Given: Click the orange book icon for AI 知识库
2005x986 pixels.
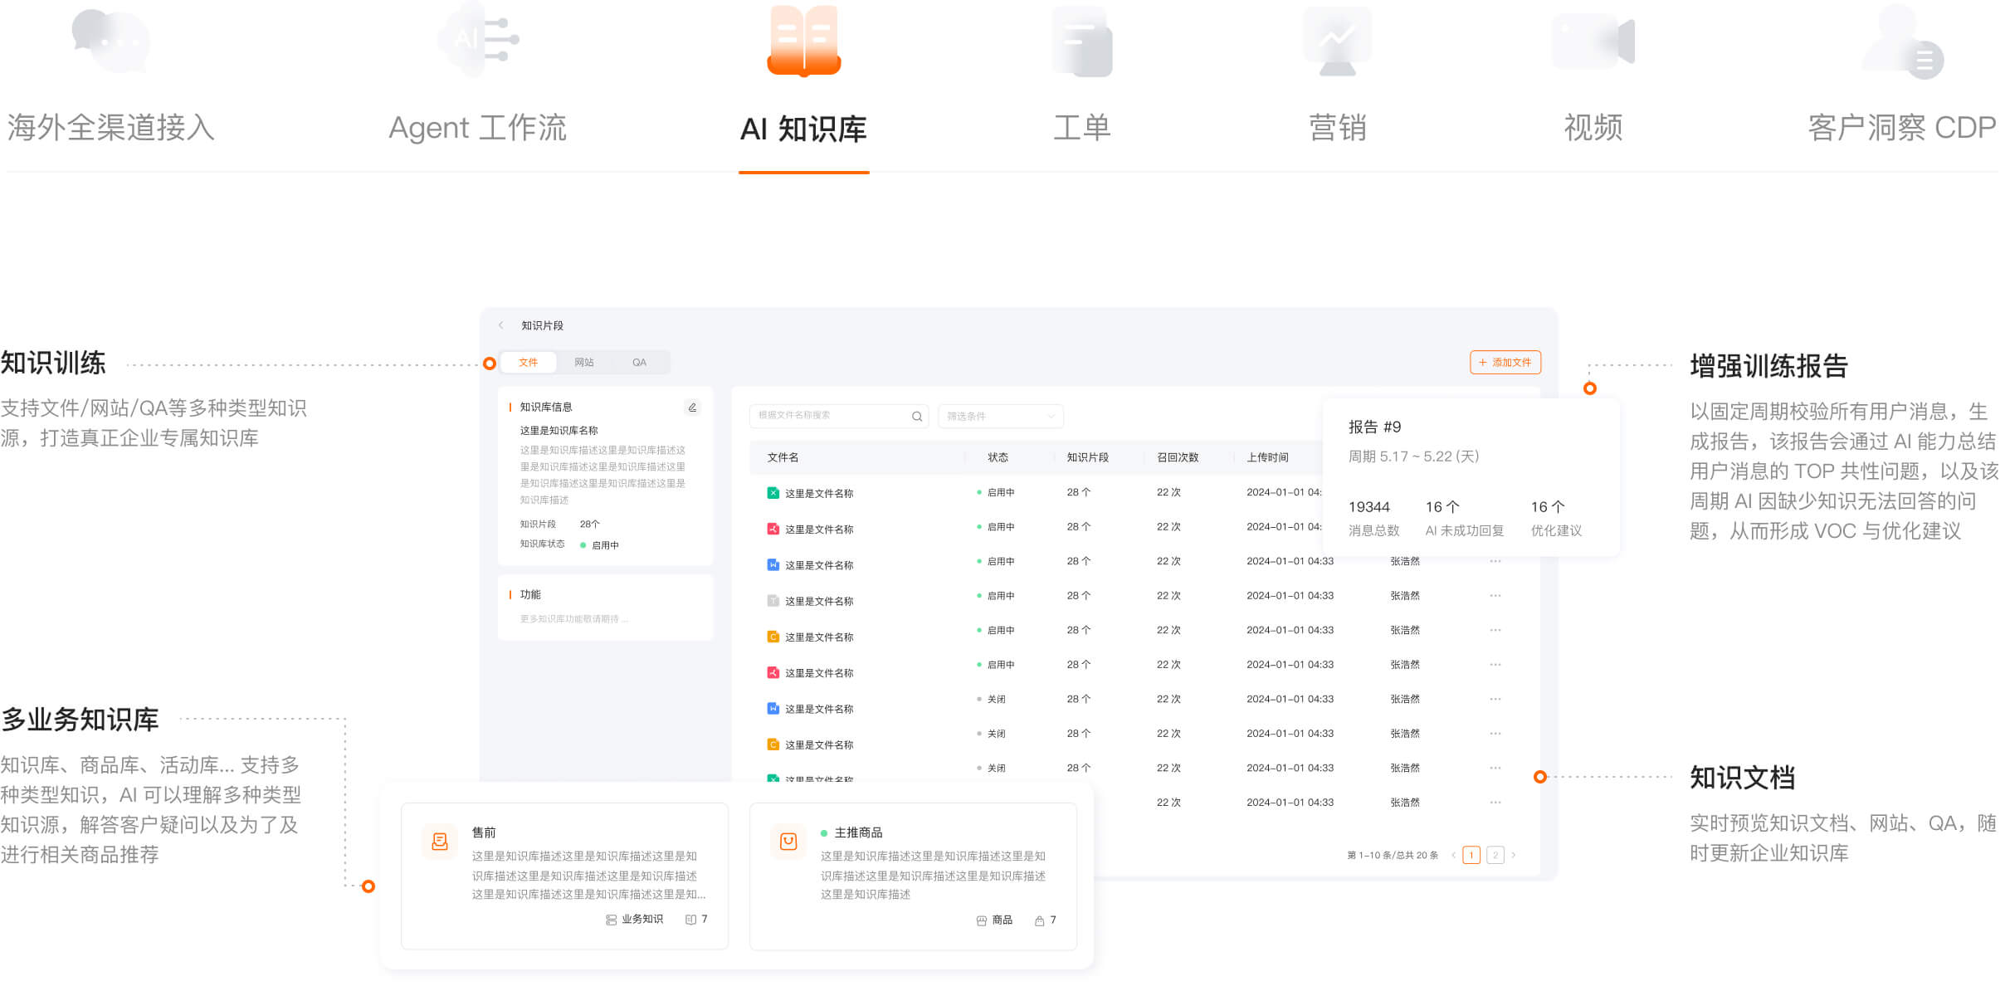Looking at the screenshot, I should [x=803, y=41].
